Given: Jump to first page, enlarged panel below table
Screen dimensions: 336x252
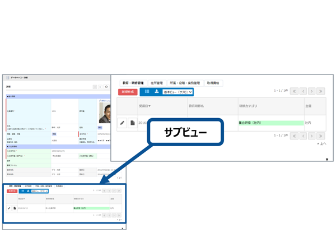Looking at the screenshot, I should 294,136.
